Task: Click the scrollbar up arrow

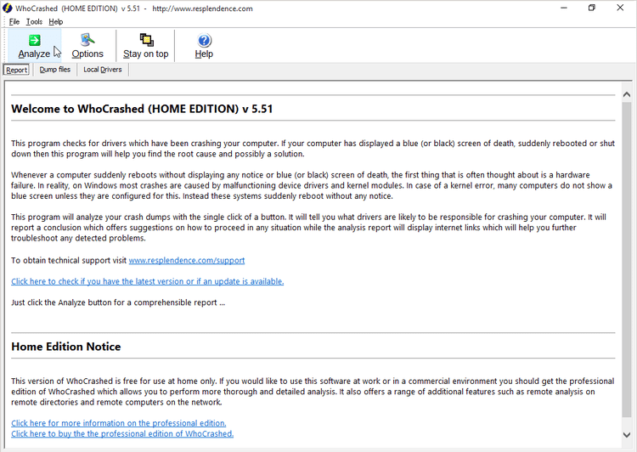Action: click(627, 94)
